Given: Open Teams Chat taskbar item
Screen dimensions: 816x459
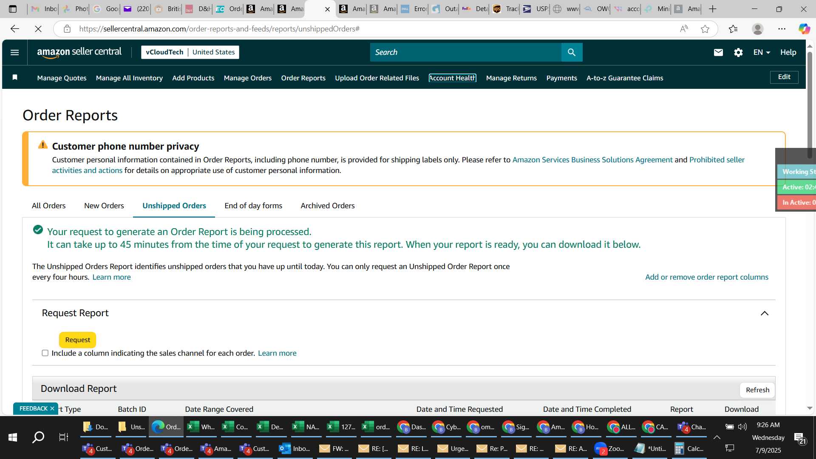Looking at the screenshot, I should [x=692, y=427].
